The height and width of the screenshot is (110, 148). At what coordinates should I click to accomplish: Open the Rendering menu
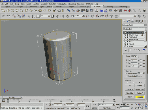pyautogui.click(x=72, y=4)
